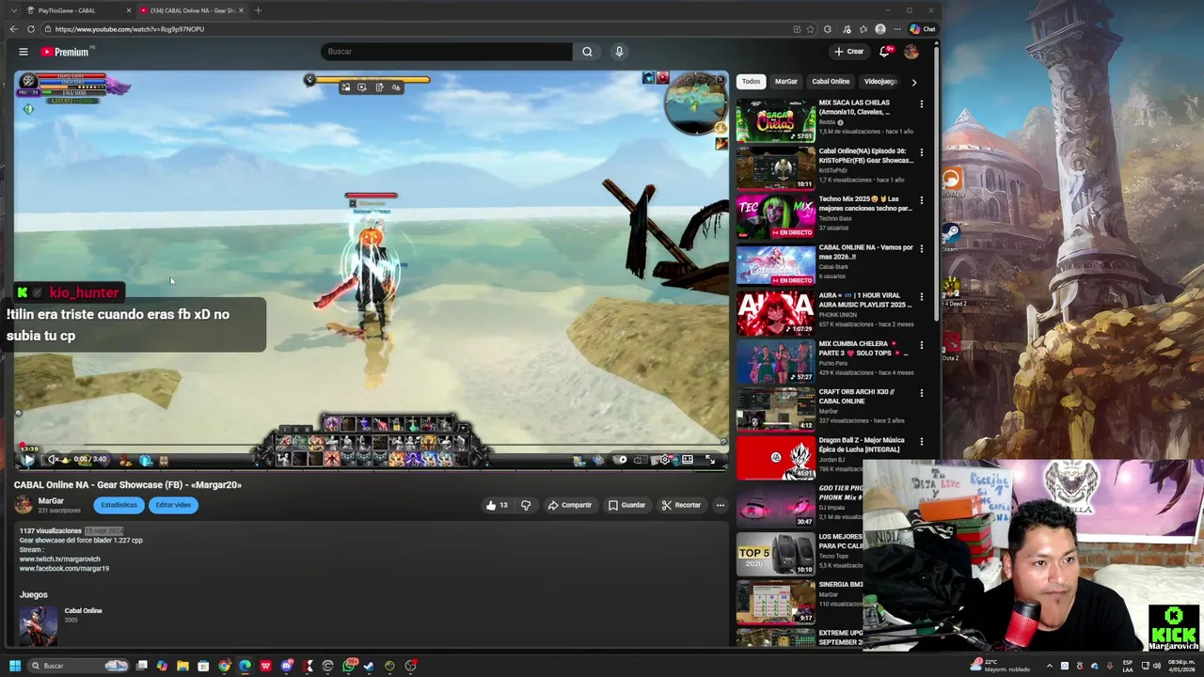The width and height of the screenshot is (1204, 677).
Task: Select the Cabal Online filter chip
Action: pos(831,82)
